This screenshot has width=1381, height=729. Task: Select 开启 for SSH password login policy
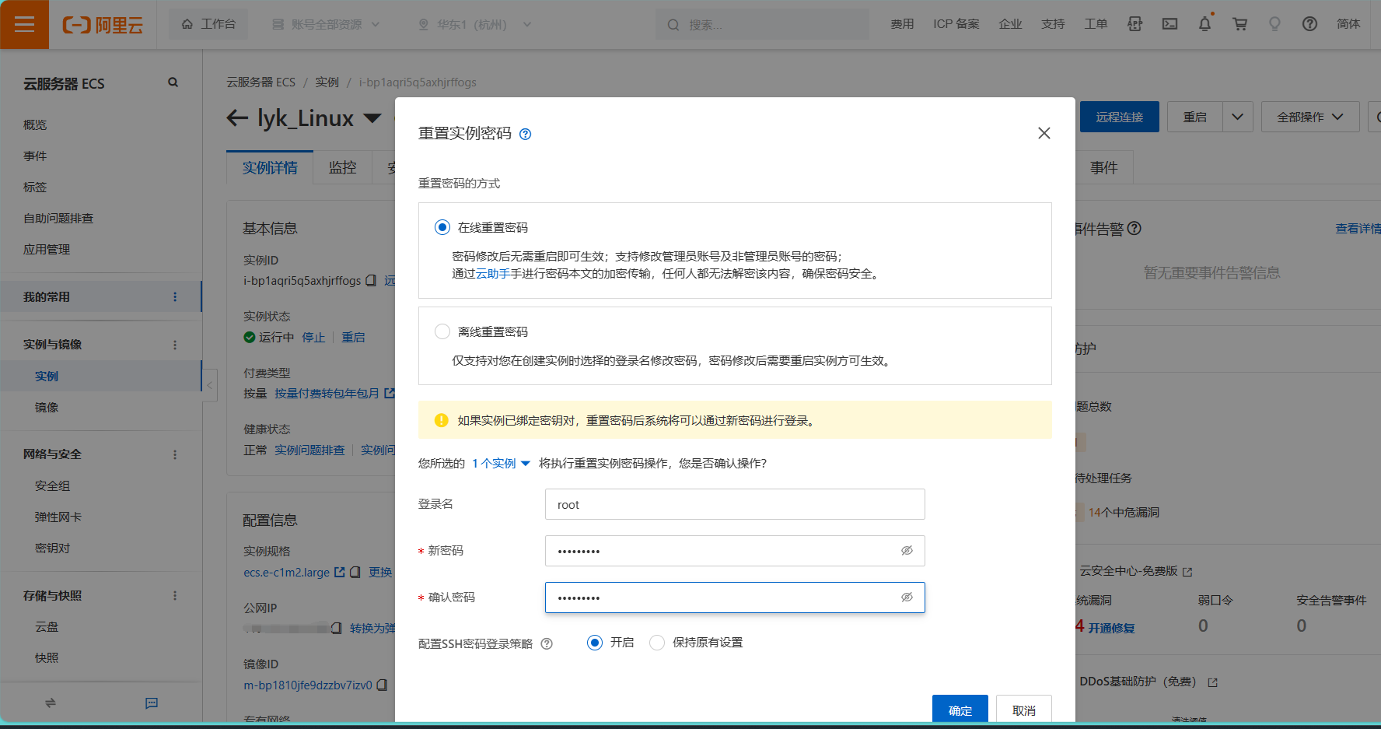595,643
